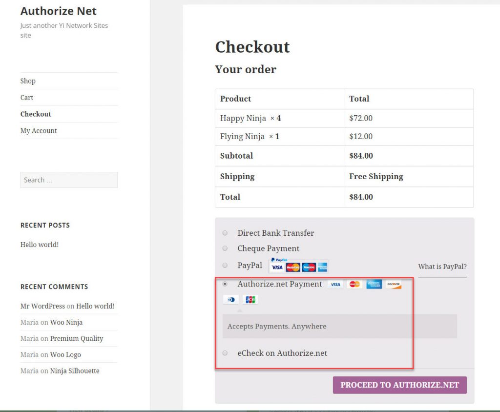Image resolution: width=500 pixels, height=412 pixels.
Task: Open the Cart menu item
Action: (27, 98)
